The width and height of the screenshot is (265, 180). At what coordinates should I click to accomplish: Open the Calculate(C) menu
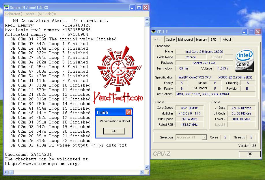[14, 14]
